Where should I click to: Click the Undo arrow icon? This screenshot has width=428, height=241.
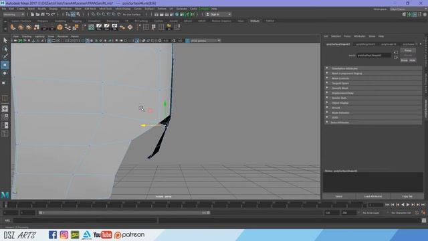pyautogui.click(x=48, y=15)
